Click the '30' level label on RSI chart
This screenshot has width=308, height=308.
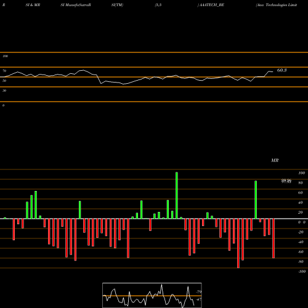click(x=4, y=91)
